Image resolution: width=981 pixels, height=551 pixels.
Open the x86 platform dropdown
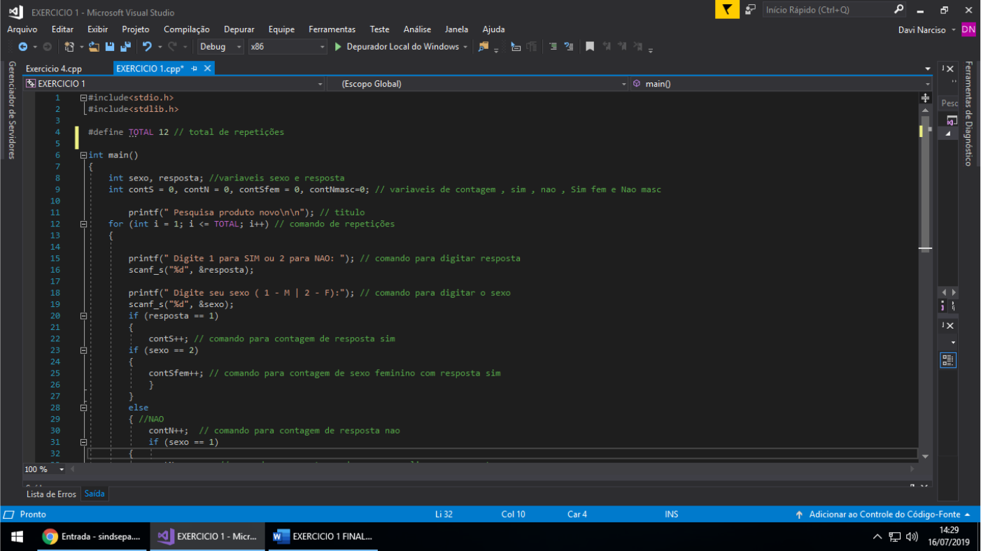(288, 47)
